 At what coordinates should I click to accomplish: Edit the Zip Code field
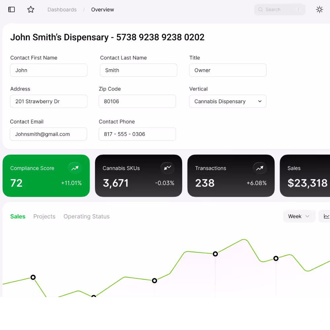tap(137, 101)
